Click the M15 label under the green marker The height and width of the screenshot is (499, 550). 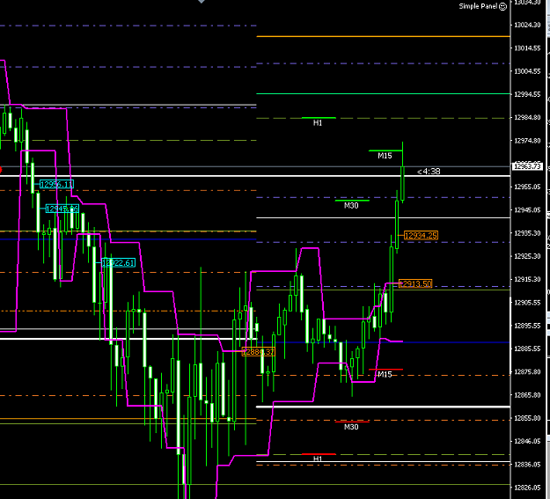click(385, 156)
